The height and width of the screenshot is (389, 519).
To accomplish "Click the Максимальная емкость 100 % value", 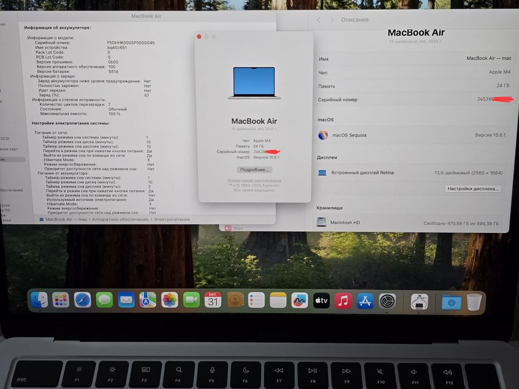I will click(x=114, y=114).
